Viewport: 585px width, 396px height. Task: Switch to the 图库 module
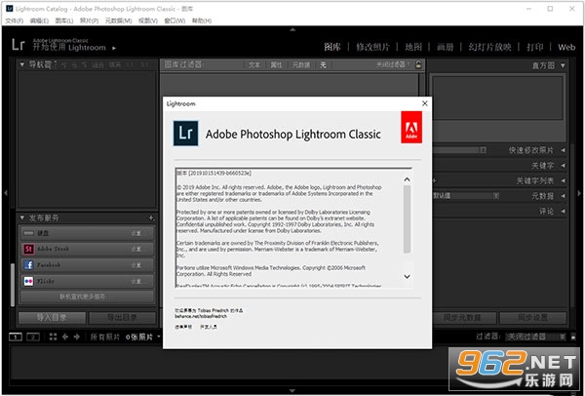pyautogui.click(x=332, y=47)
